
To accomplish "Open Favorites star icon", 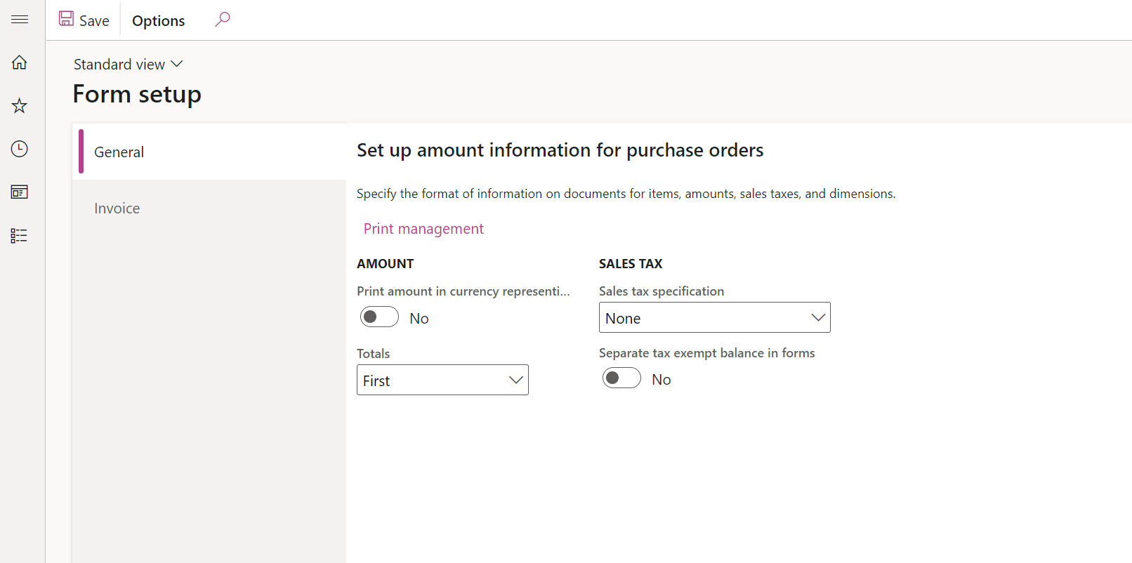I will point(20,106).
